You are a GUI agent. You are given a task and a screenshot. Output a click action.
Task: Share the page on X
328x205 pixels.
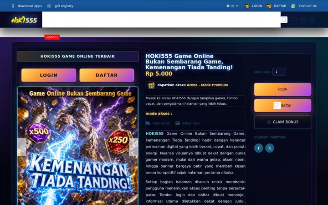[270, 148]
